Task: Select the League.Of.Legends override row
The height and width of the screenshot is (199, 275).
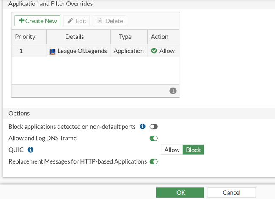Action: [95, 51]
